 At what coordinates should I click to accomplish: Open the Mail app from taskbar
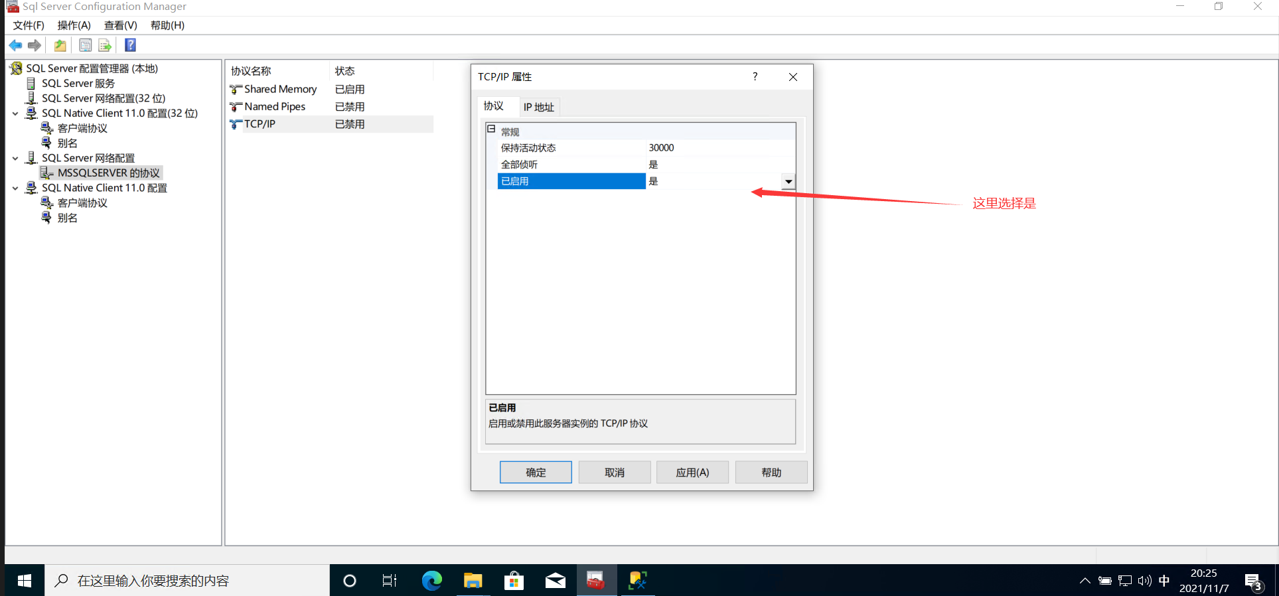[x=556, y=581]
